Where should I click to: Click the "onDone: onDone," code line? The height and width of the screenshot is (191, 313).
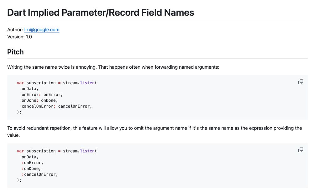pos(40,100)
